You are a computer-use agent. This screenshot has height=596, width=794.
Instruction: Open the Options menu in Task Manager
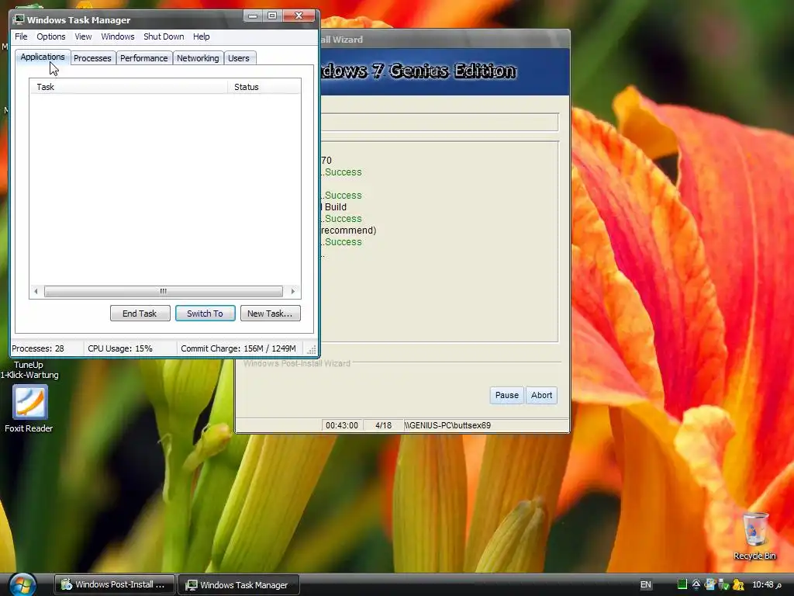point(50,36)
